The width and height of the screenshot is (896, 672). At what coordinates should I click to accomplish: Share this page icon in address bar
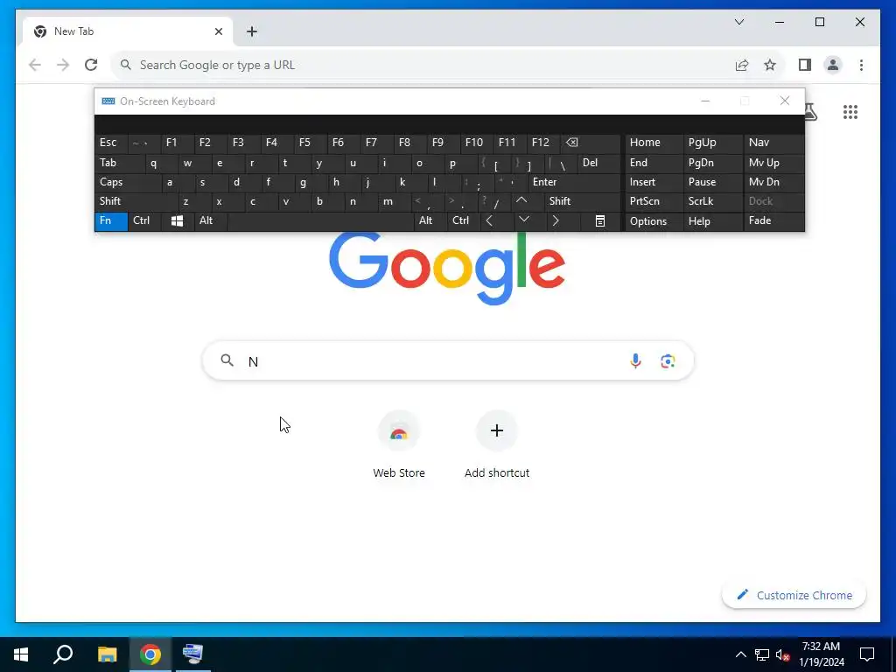(x=742, y=65)
